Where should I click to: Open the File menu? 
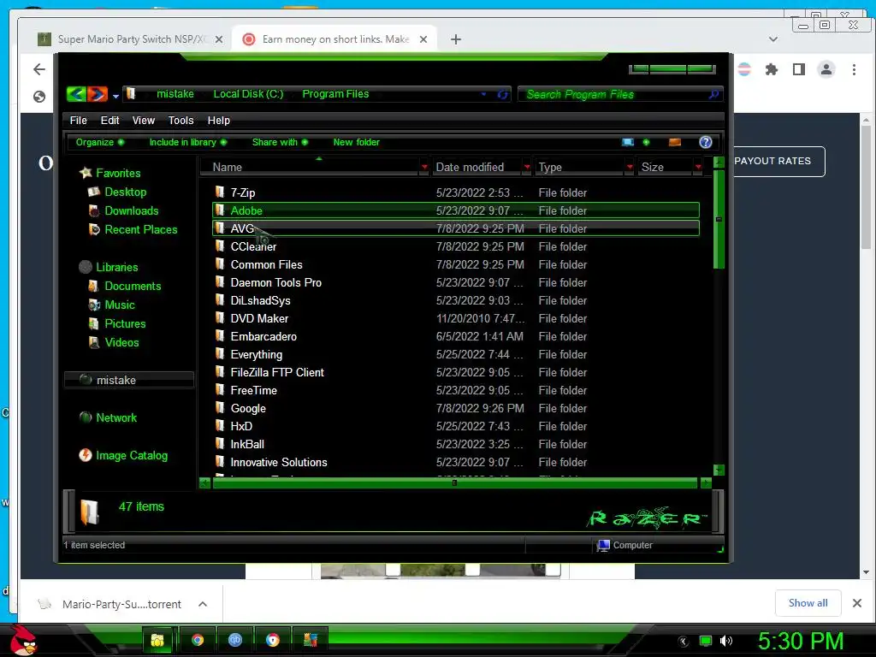pos(78,120)
